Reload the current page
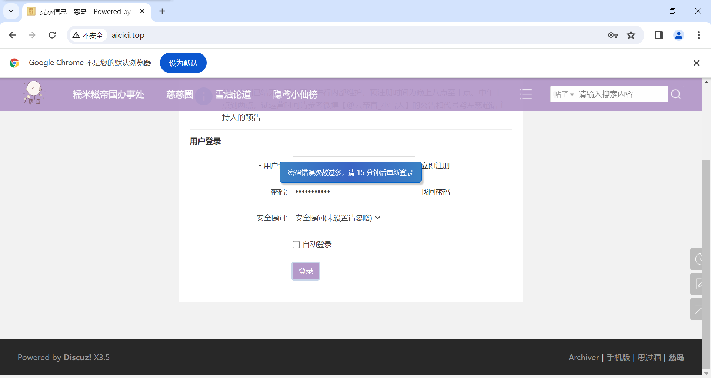Viewport: 711px width, 378px height. pos(52,35)
